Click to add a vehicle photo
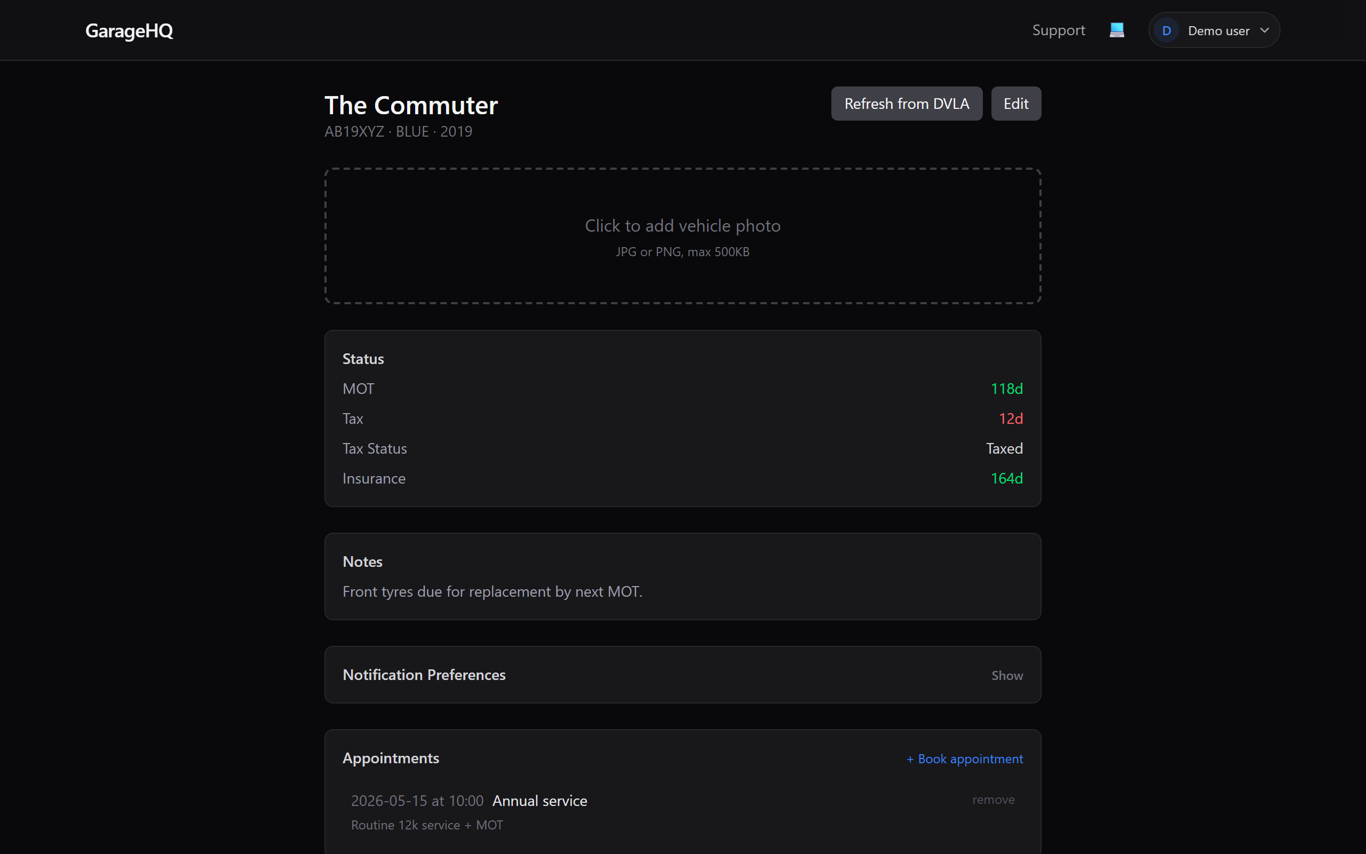The image size is (1366, 854). [682, 236]
